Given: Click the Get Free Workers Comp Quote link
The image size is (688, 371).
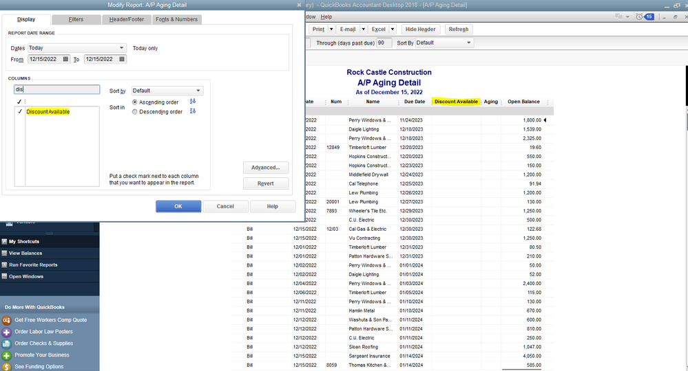Looking at the screenshot, I should coord(50,319).
